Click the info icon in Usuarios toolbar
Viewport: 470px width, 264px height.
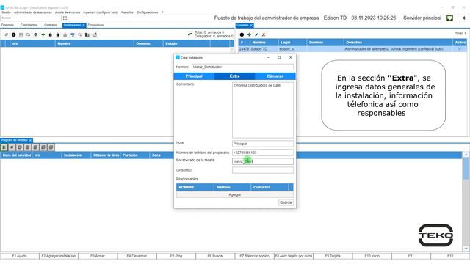[x=242, y=34]
